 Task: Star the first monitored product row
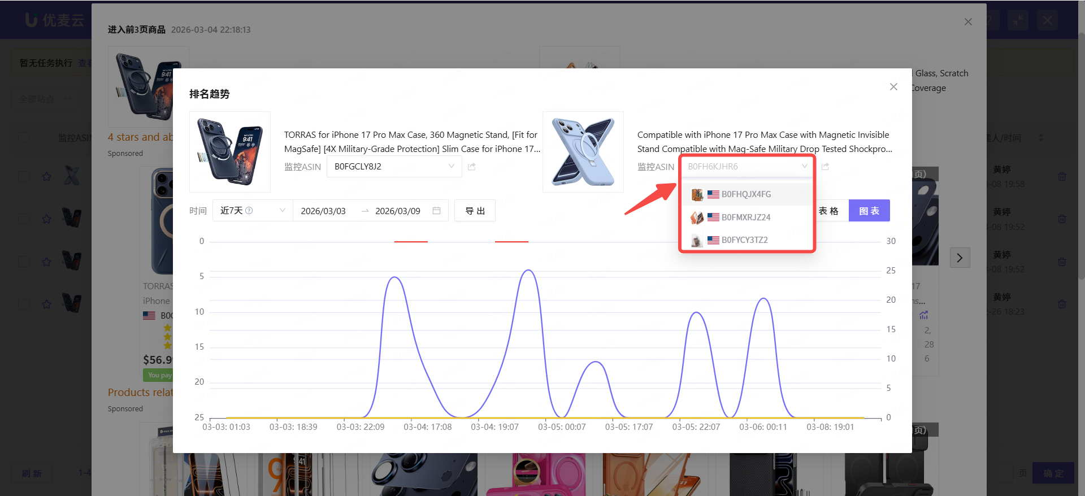point(46,177)
